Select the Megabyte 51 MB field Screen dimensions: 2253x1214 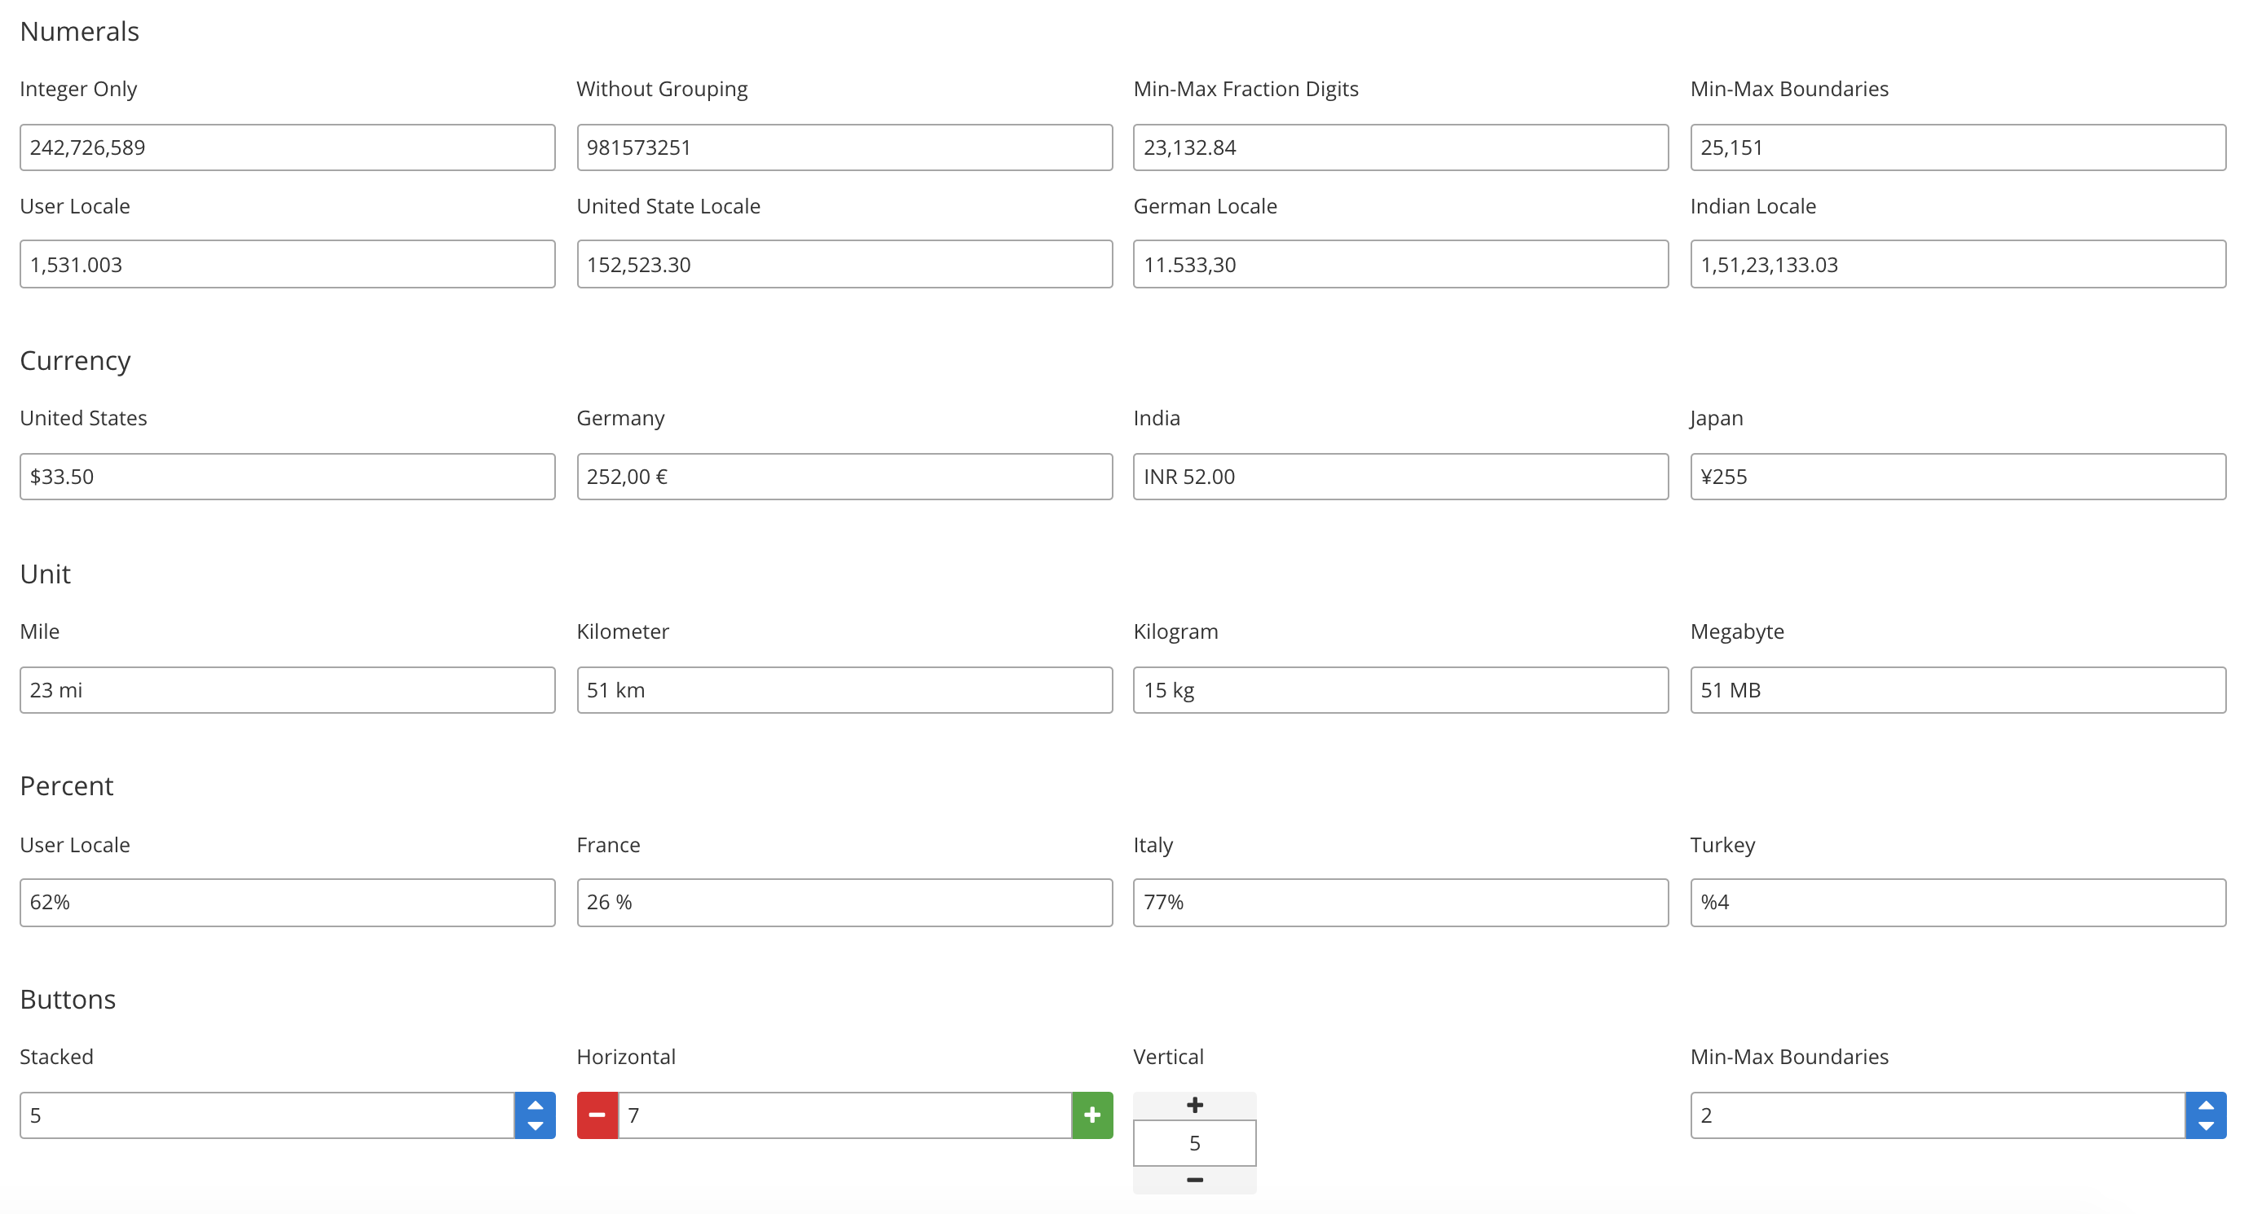1957,689
